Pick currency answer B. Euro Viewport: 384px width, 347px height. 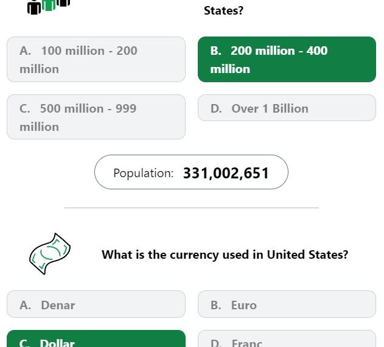click(287, 304)
